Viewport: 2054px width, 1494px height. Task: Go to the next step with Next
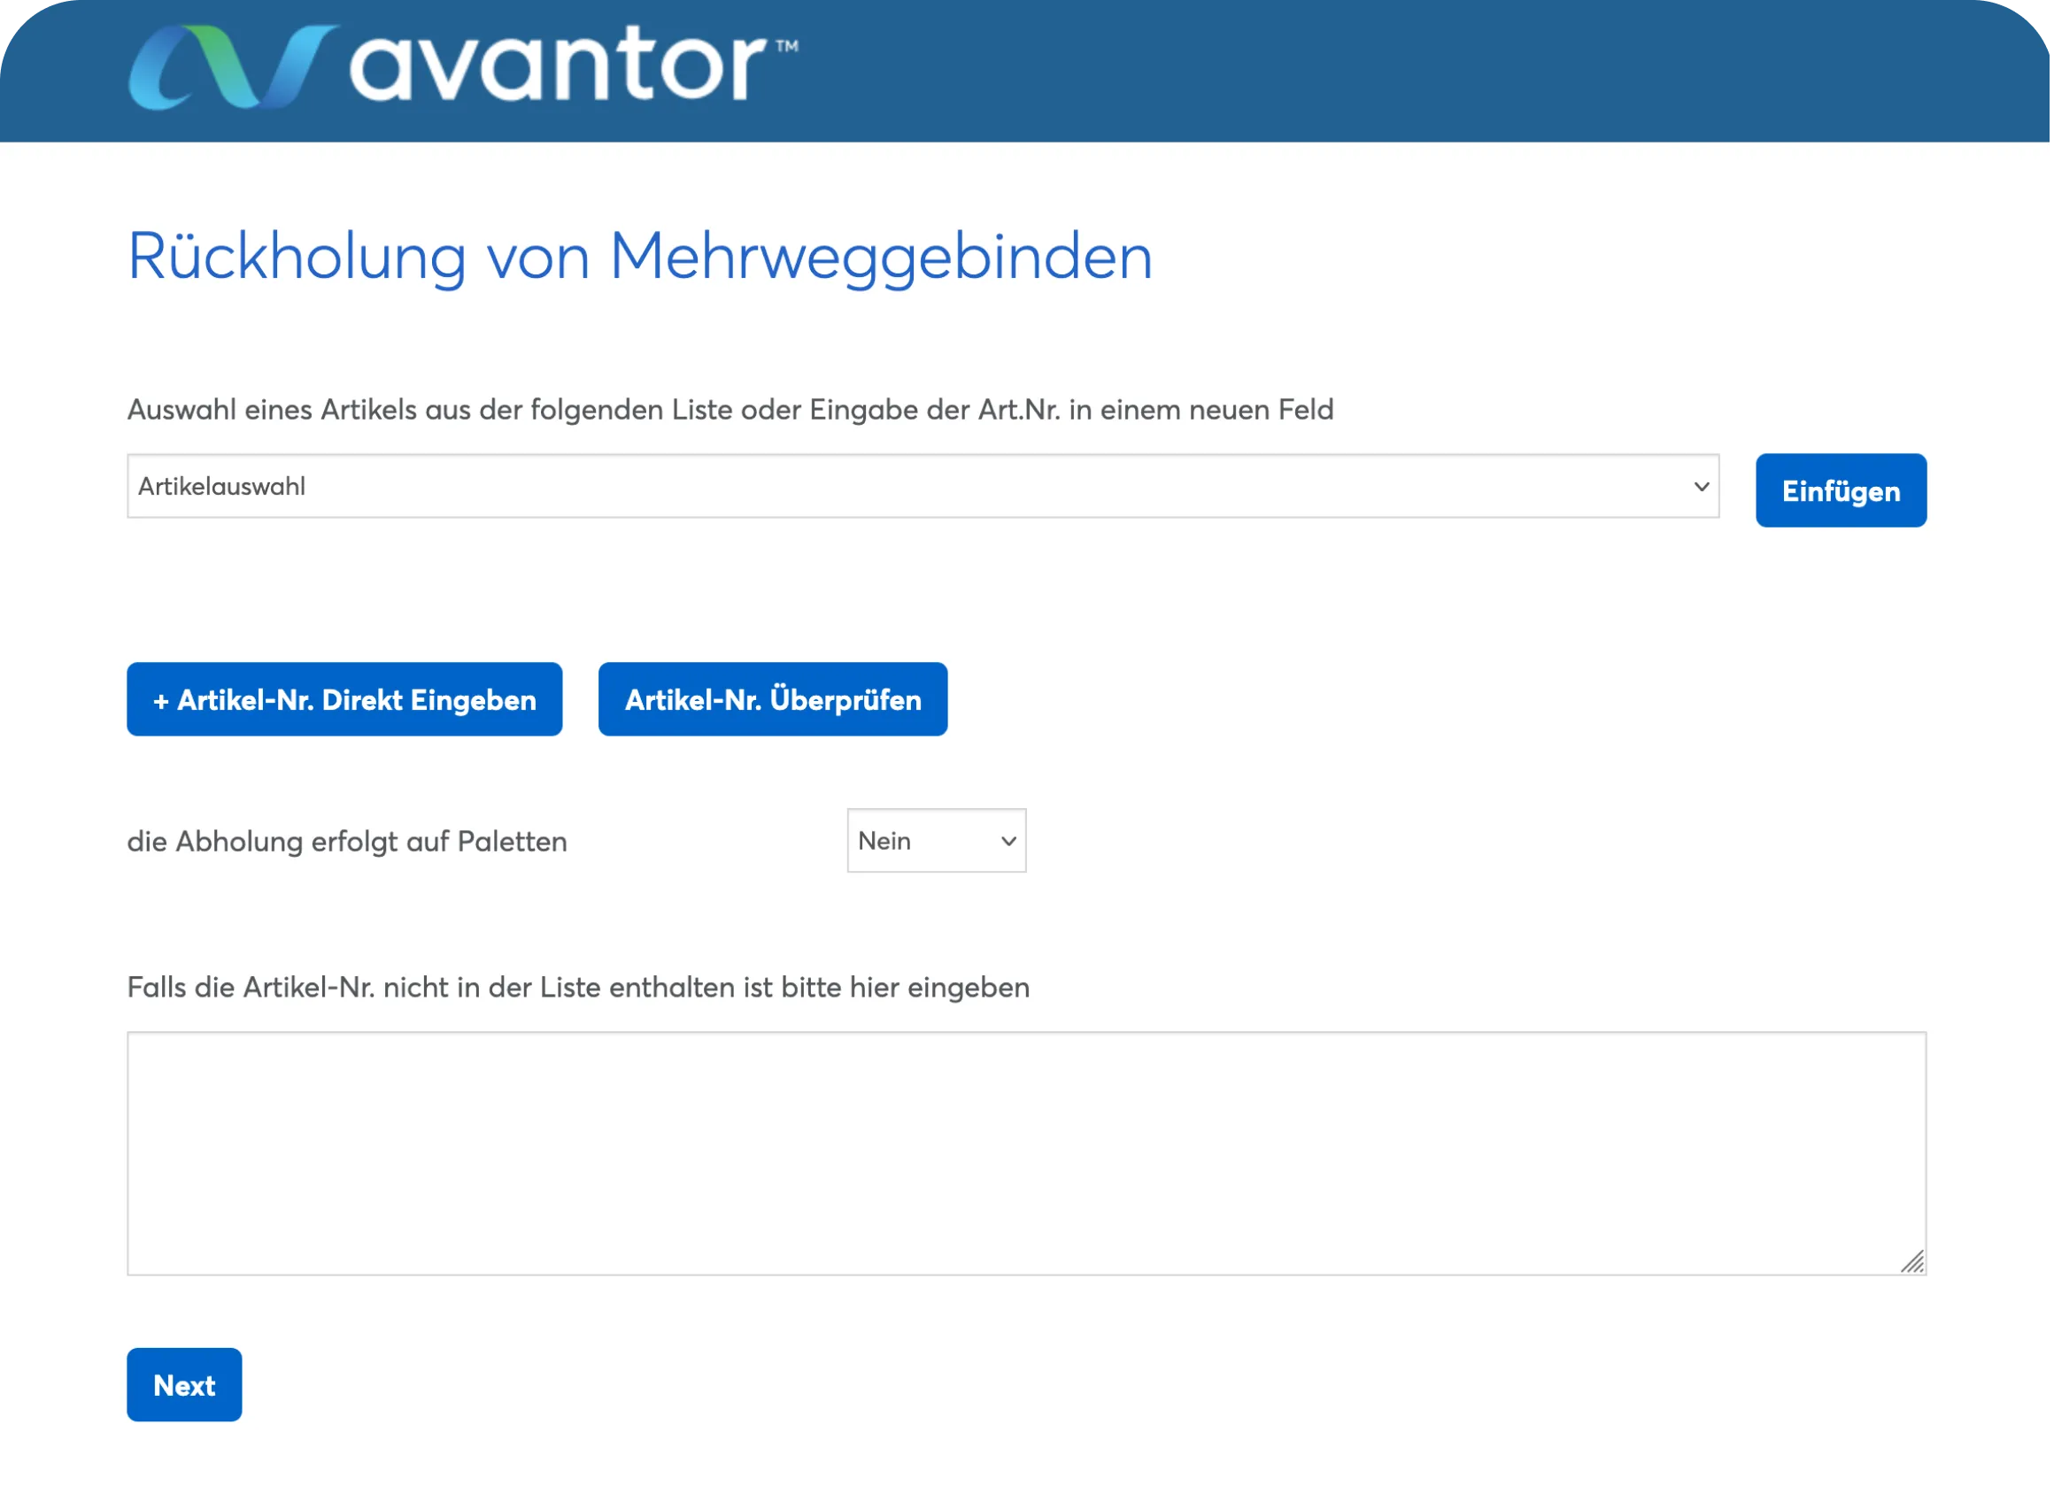click(x=185, y=1388)
